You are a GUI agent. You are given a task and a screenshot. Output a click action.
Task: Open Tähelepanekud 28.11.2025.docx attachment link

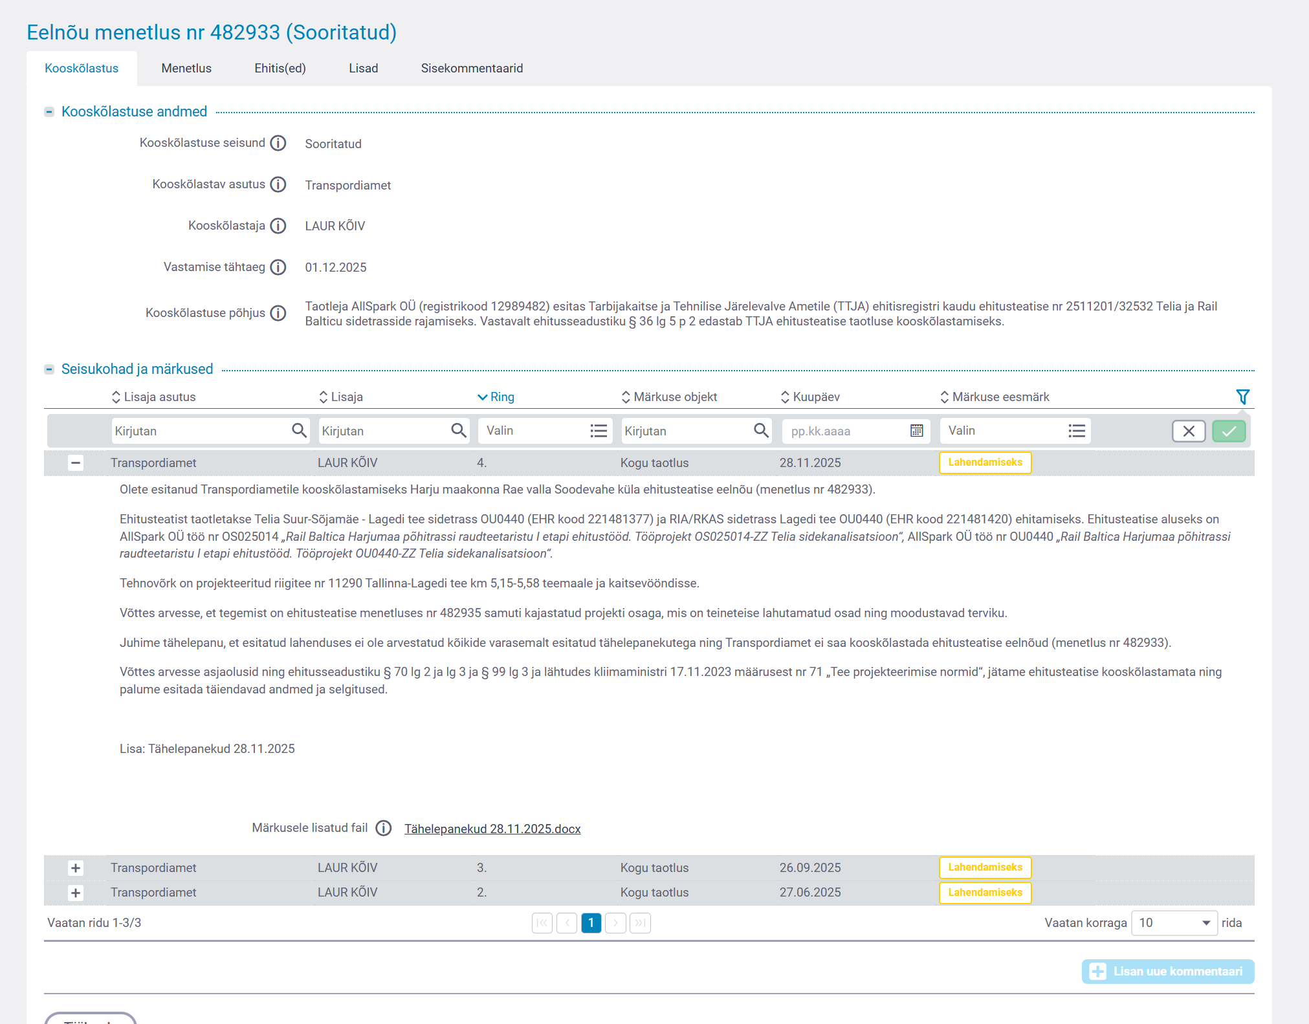[492, 829]
